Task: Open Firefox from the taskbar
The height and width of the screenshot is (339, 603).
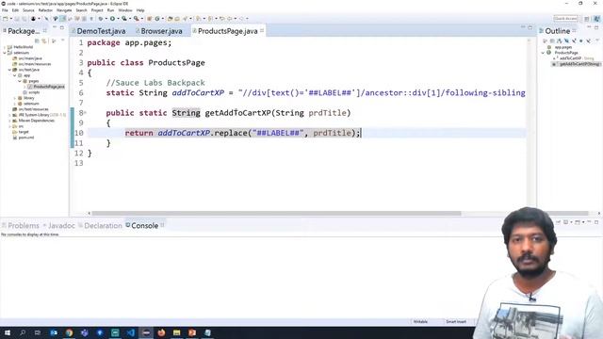Action: pyautogui.click(x=161, y=332)
